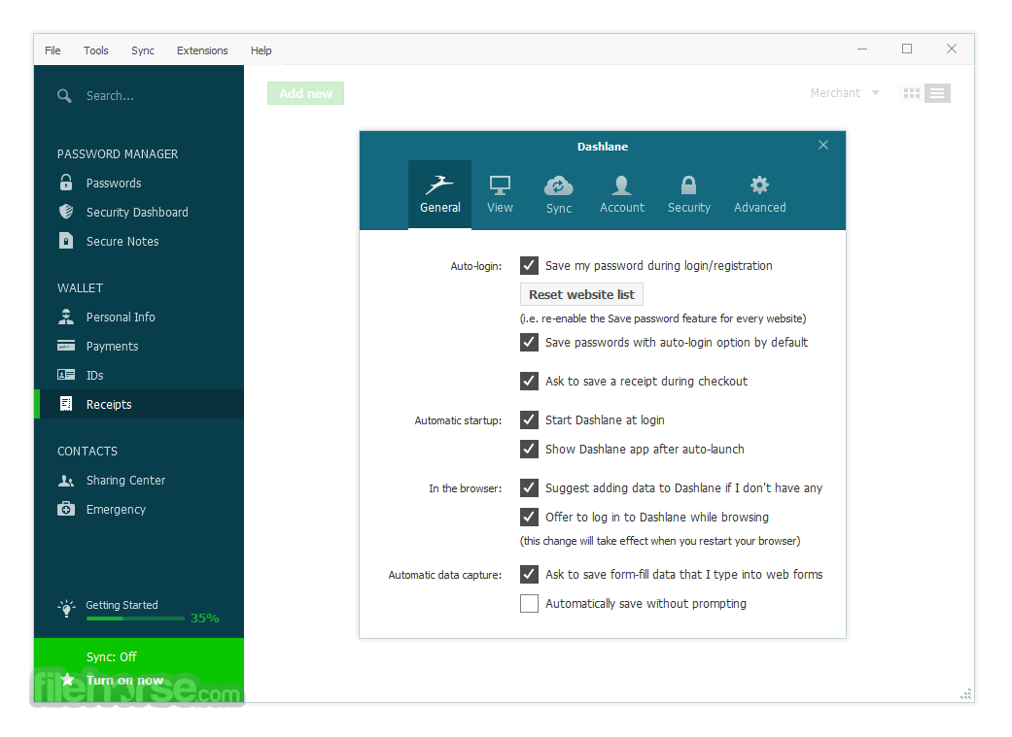Open the Help menu
1012x737 pixels.
point(261,50)
